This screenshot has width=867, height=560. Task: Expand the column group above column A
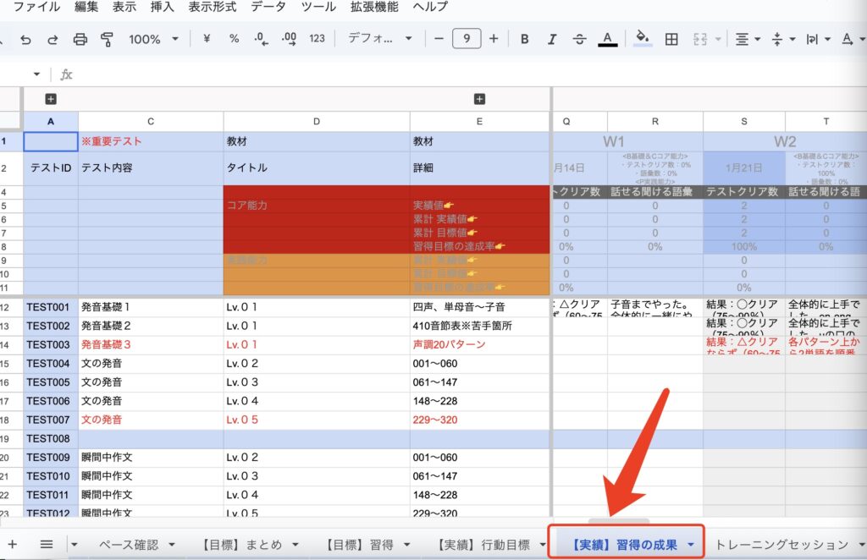pos(51,99)
